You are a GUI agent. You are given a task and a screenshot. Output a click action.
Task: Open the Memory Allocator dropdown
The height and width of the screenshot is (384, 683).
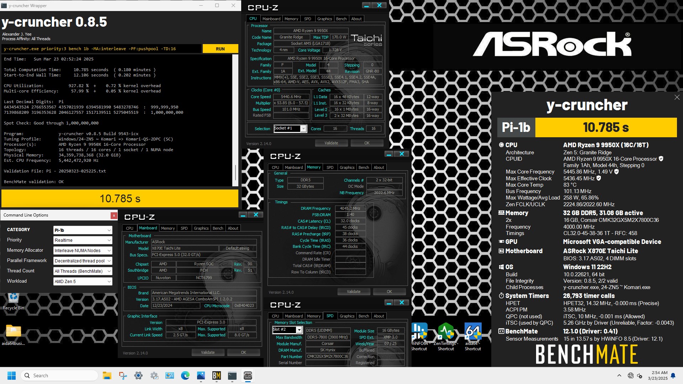83,251
